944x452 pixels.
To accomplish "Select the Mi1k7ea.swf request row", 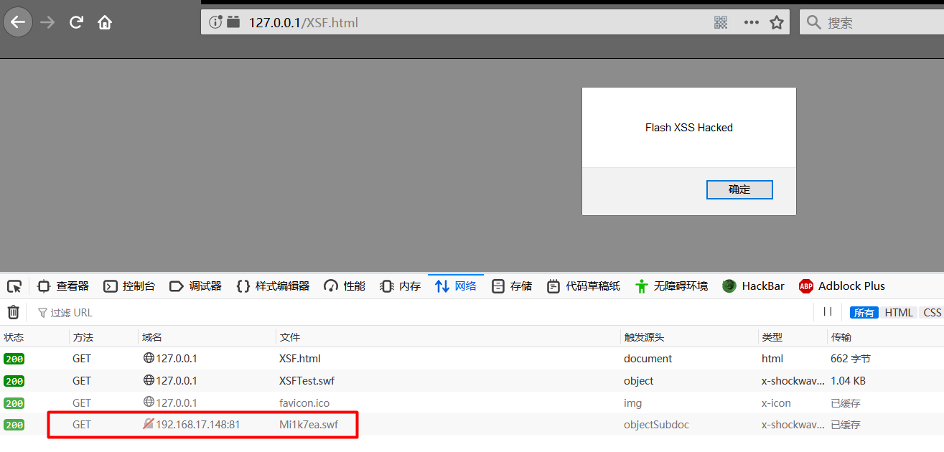I will tap(309, 425).
